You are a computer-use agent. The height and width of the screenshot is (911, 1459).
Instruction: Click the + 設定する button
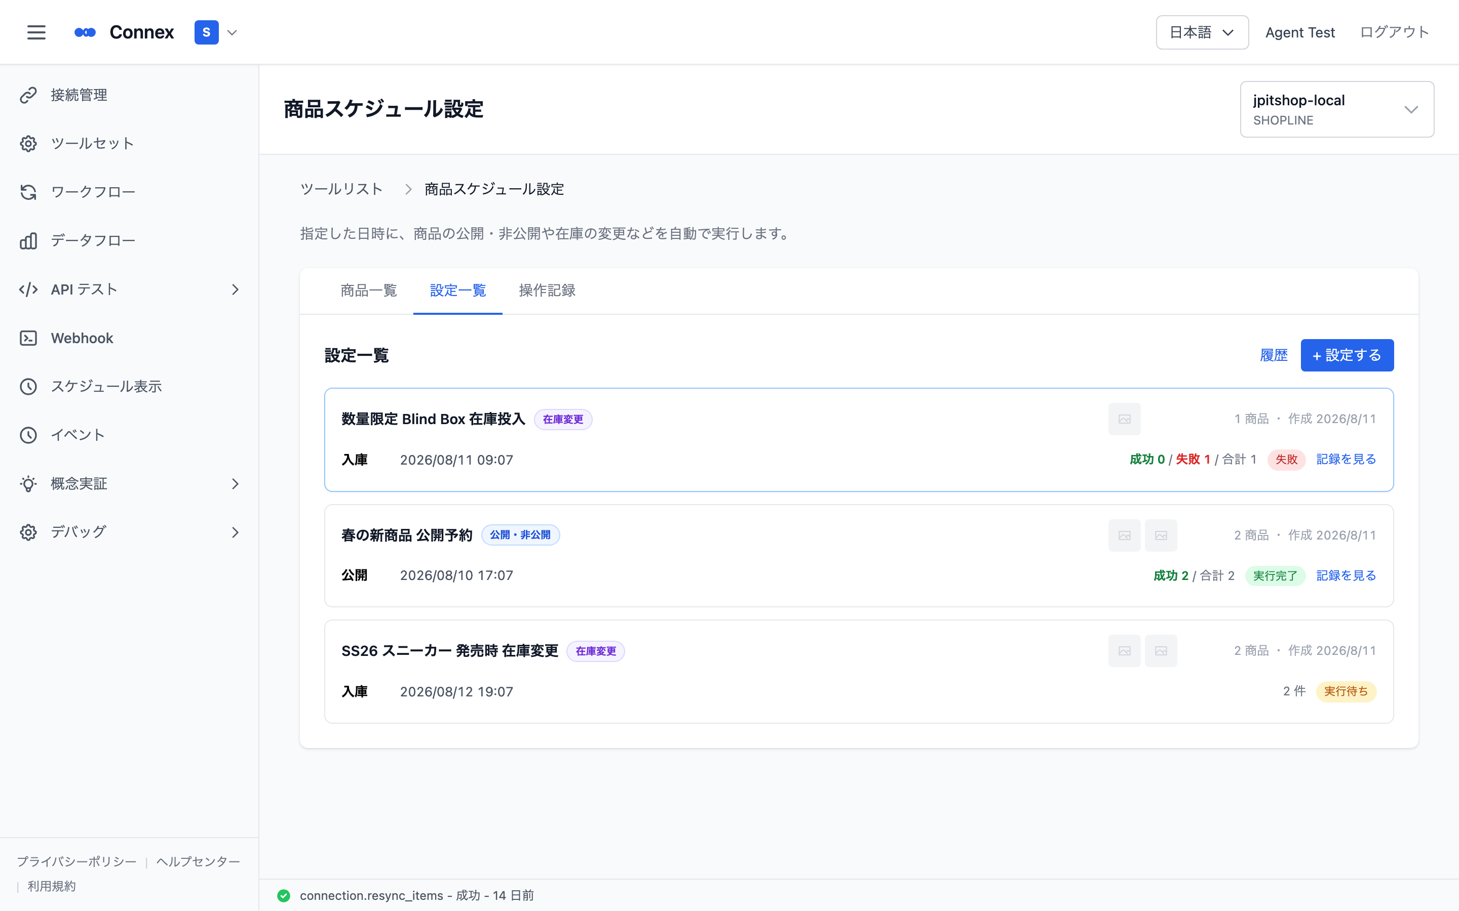1347,355
